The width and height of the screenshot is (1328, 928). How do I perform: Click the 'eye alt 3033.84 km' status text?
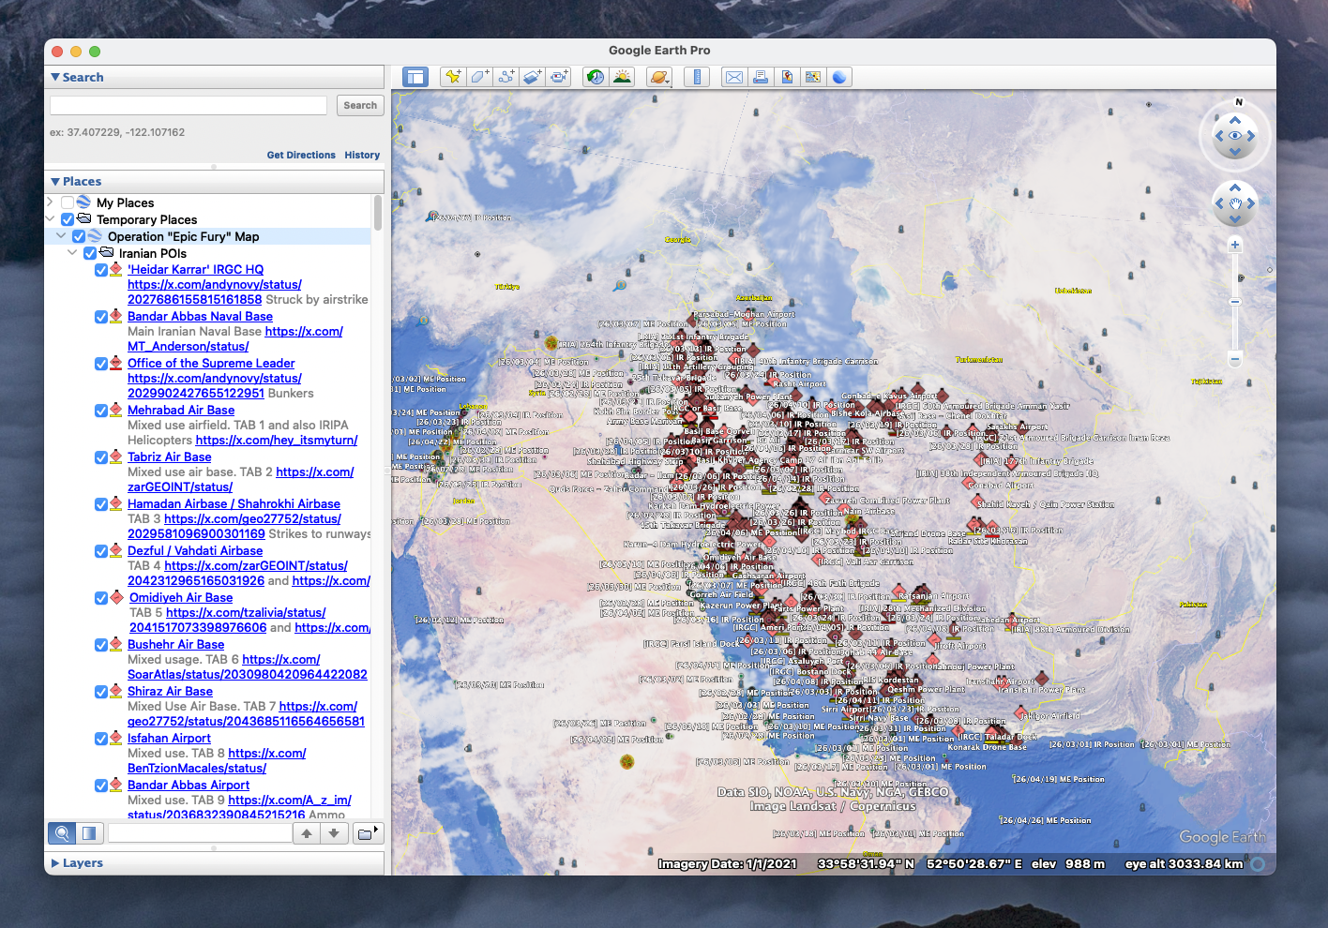coord(1184,864)
